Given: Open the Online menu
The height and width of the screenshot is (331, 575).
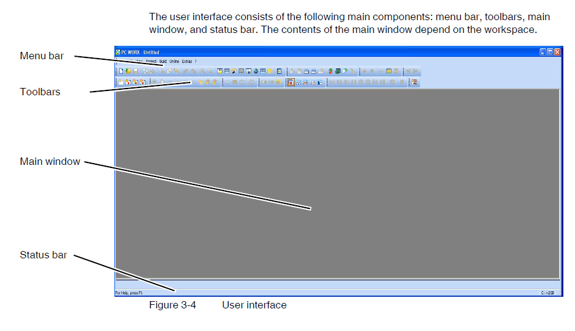Looking at the screenshot, I should click(174, 62).
